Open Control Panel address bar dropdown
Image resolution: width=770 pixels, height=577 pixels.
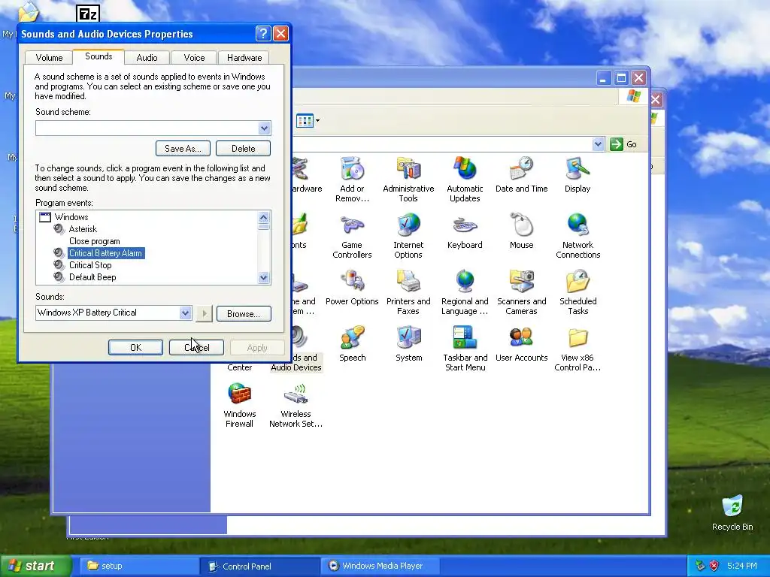point(598,144)
